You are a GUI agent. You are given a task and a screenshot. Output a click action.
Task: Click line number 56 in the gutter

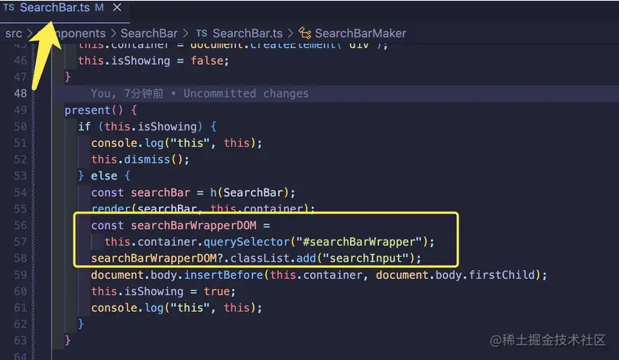point(21,225)
